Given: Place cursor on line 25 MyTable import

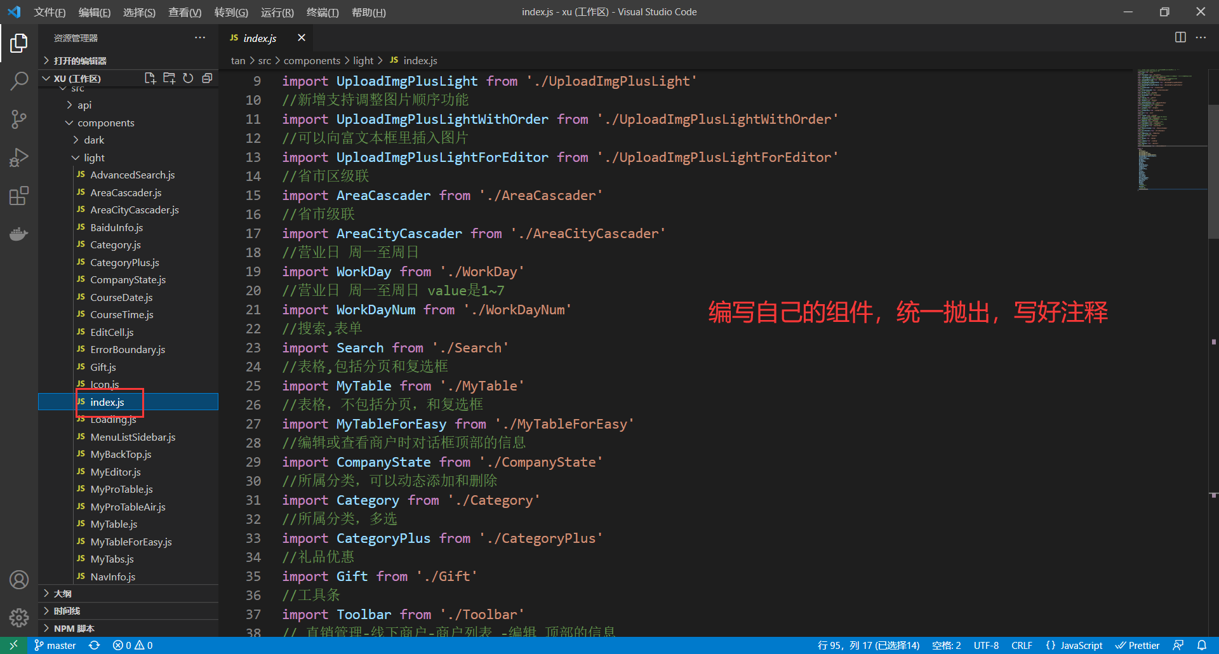Looking at the screenshot, I should [403, 386].
